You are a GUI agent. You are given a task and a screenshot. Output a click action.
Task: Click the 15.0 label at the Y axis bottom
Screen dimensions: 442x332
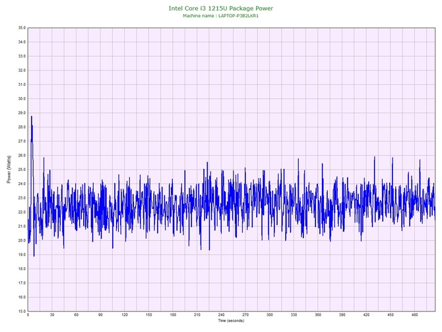point(21,311)
